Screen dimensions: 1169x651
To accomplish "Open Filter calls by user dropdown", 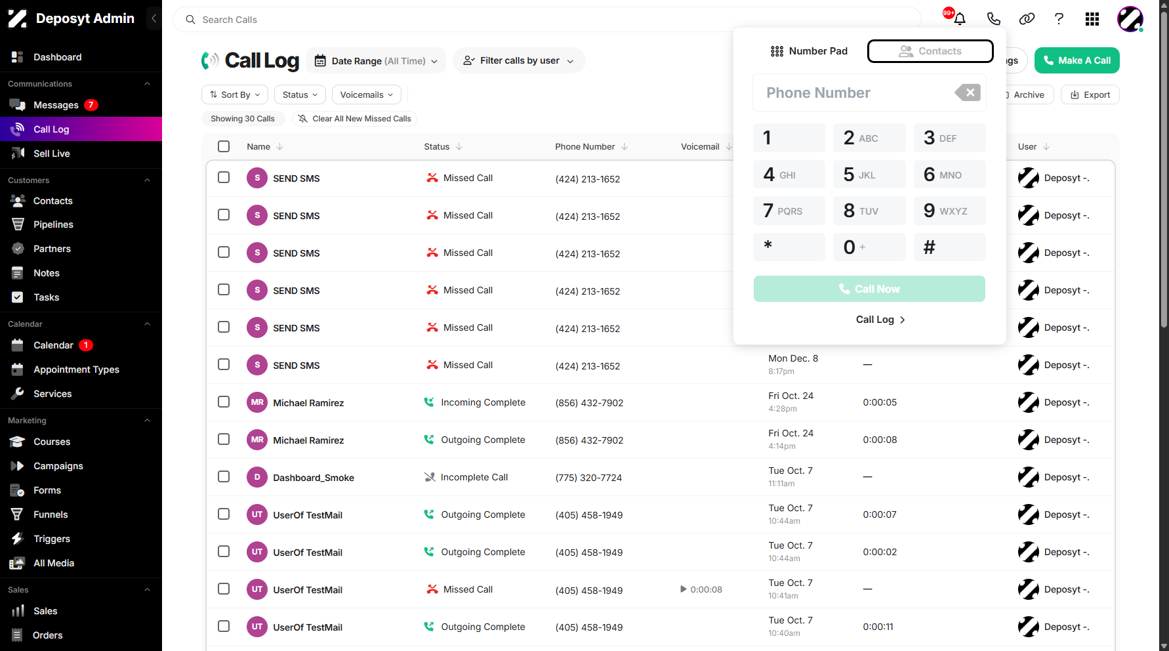I will (x=519, y=60).
